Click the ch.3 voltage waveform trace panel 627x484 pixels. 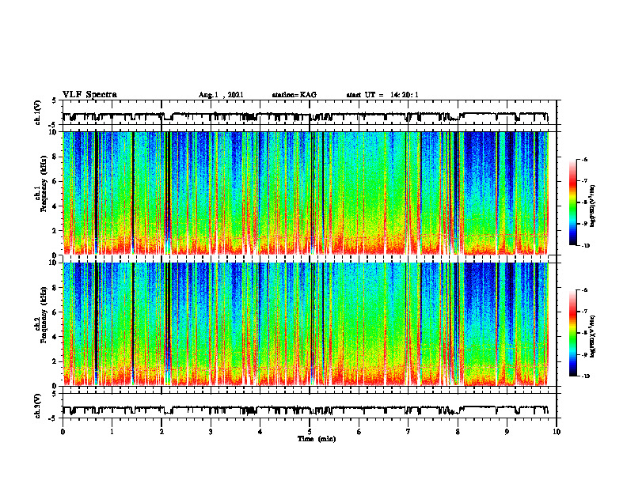[x=310, y=406]
